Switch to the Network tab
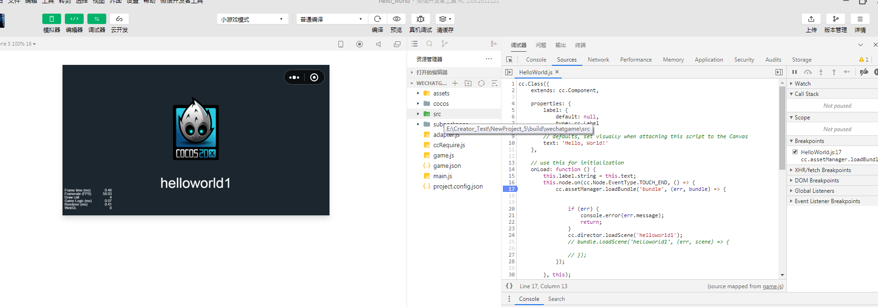Viewport: 878px width, 307px height. pos(598,60)
